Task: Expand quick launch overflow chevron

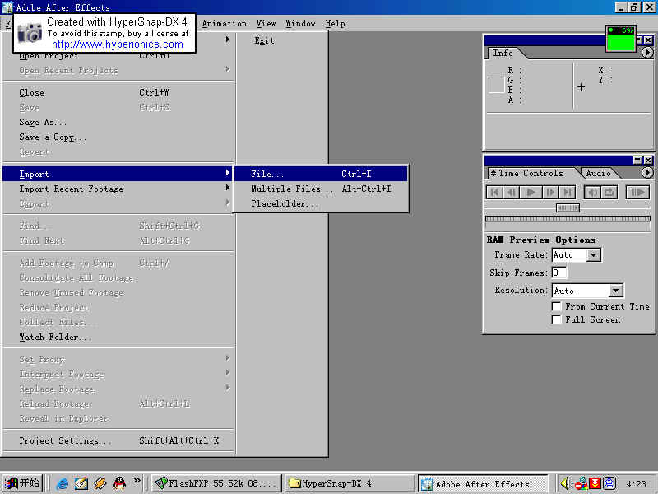Action: [137, 481]
